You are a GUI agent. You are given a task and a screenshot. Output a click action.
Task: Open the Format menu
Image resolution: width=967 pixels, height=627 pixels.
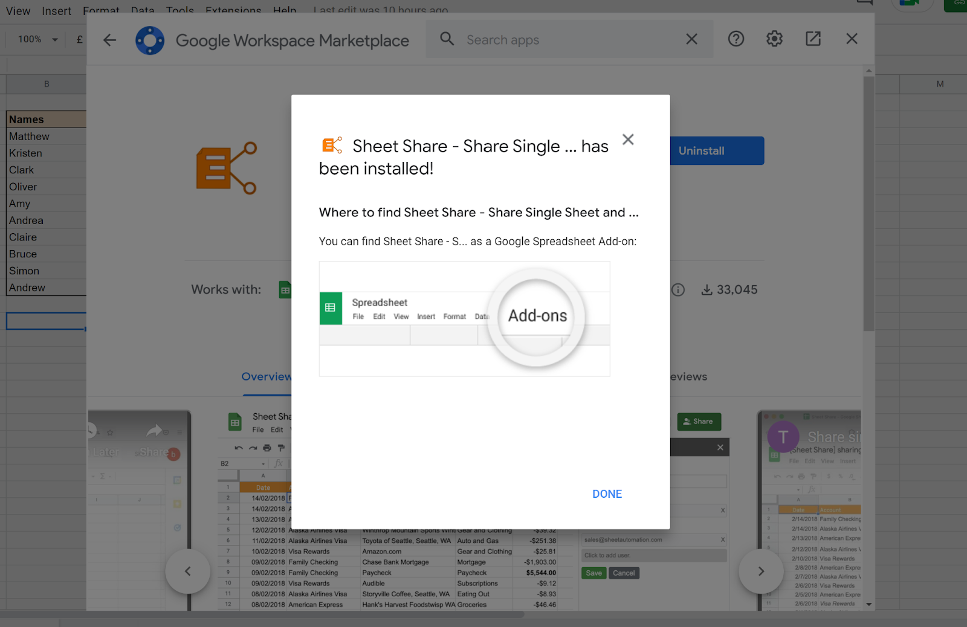(101, 11)
